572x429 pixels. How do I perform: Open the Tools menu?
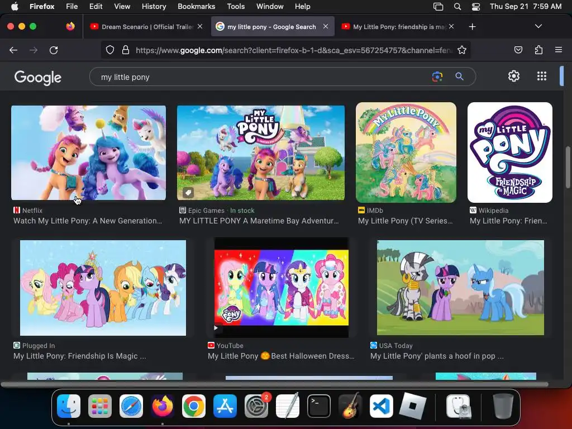[236, 6]
